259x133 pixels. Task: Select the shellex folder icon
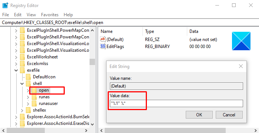(28, 110)
